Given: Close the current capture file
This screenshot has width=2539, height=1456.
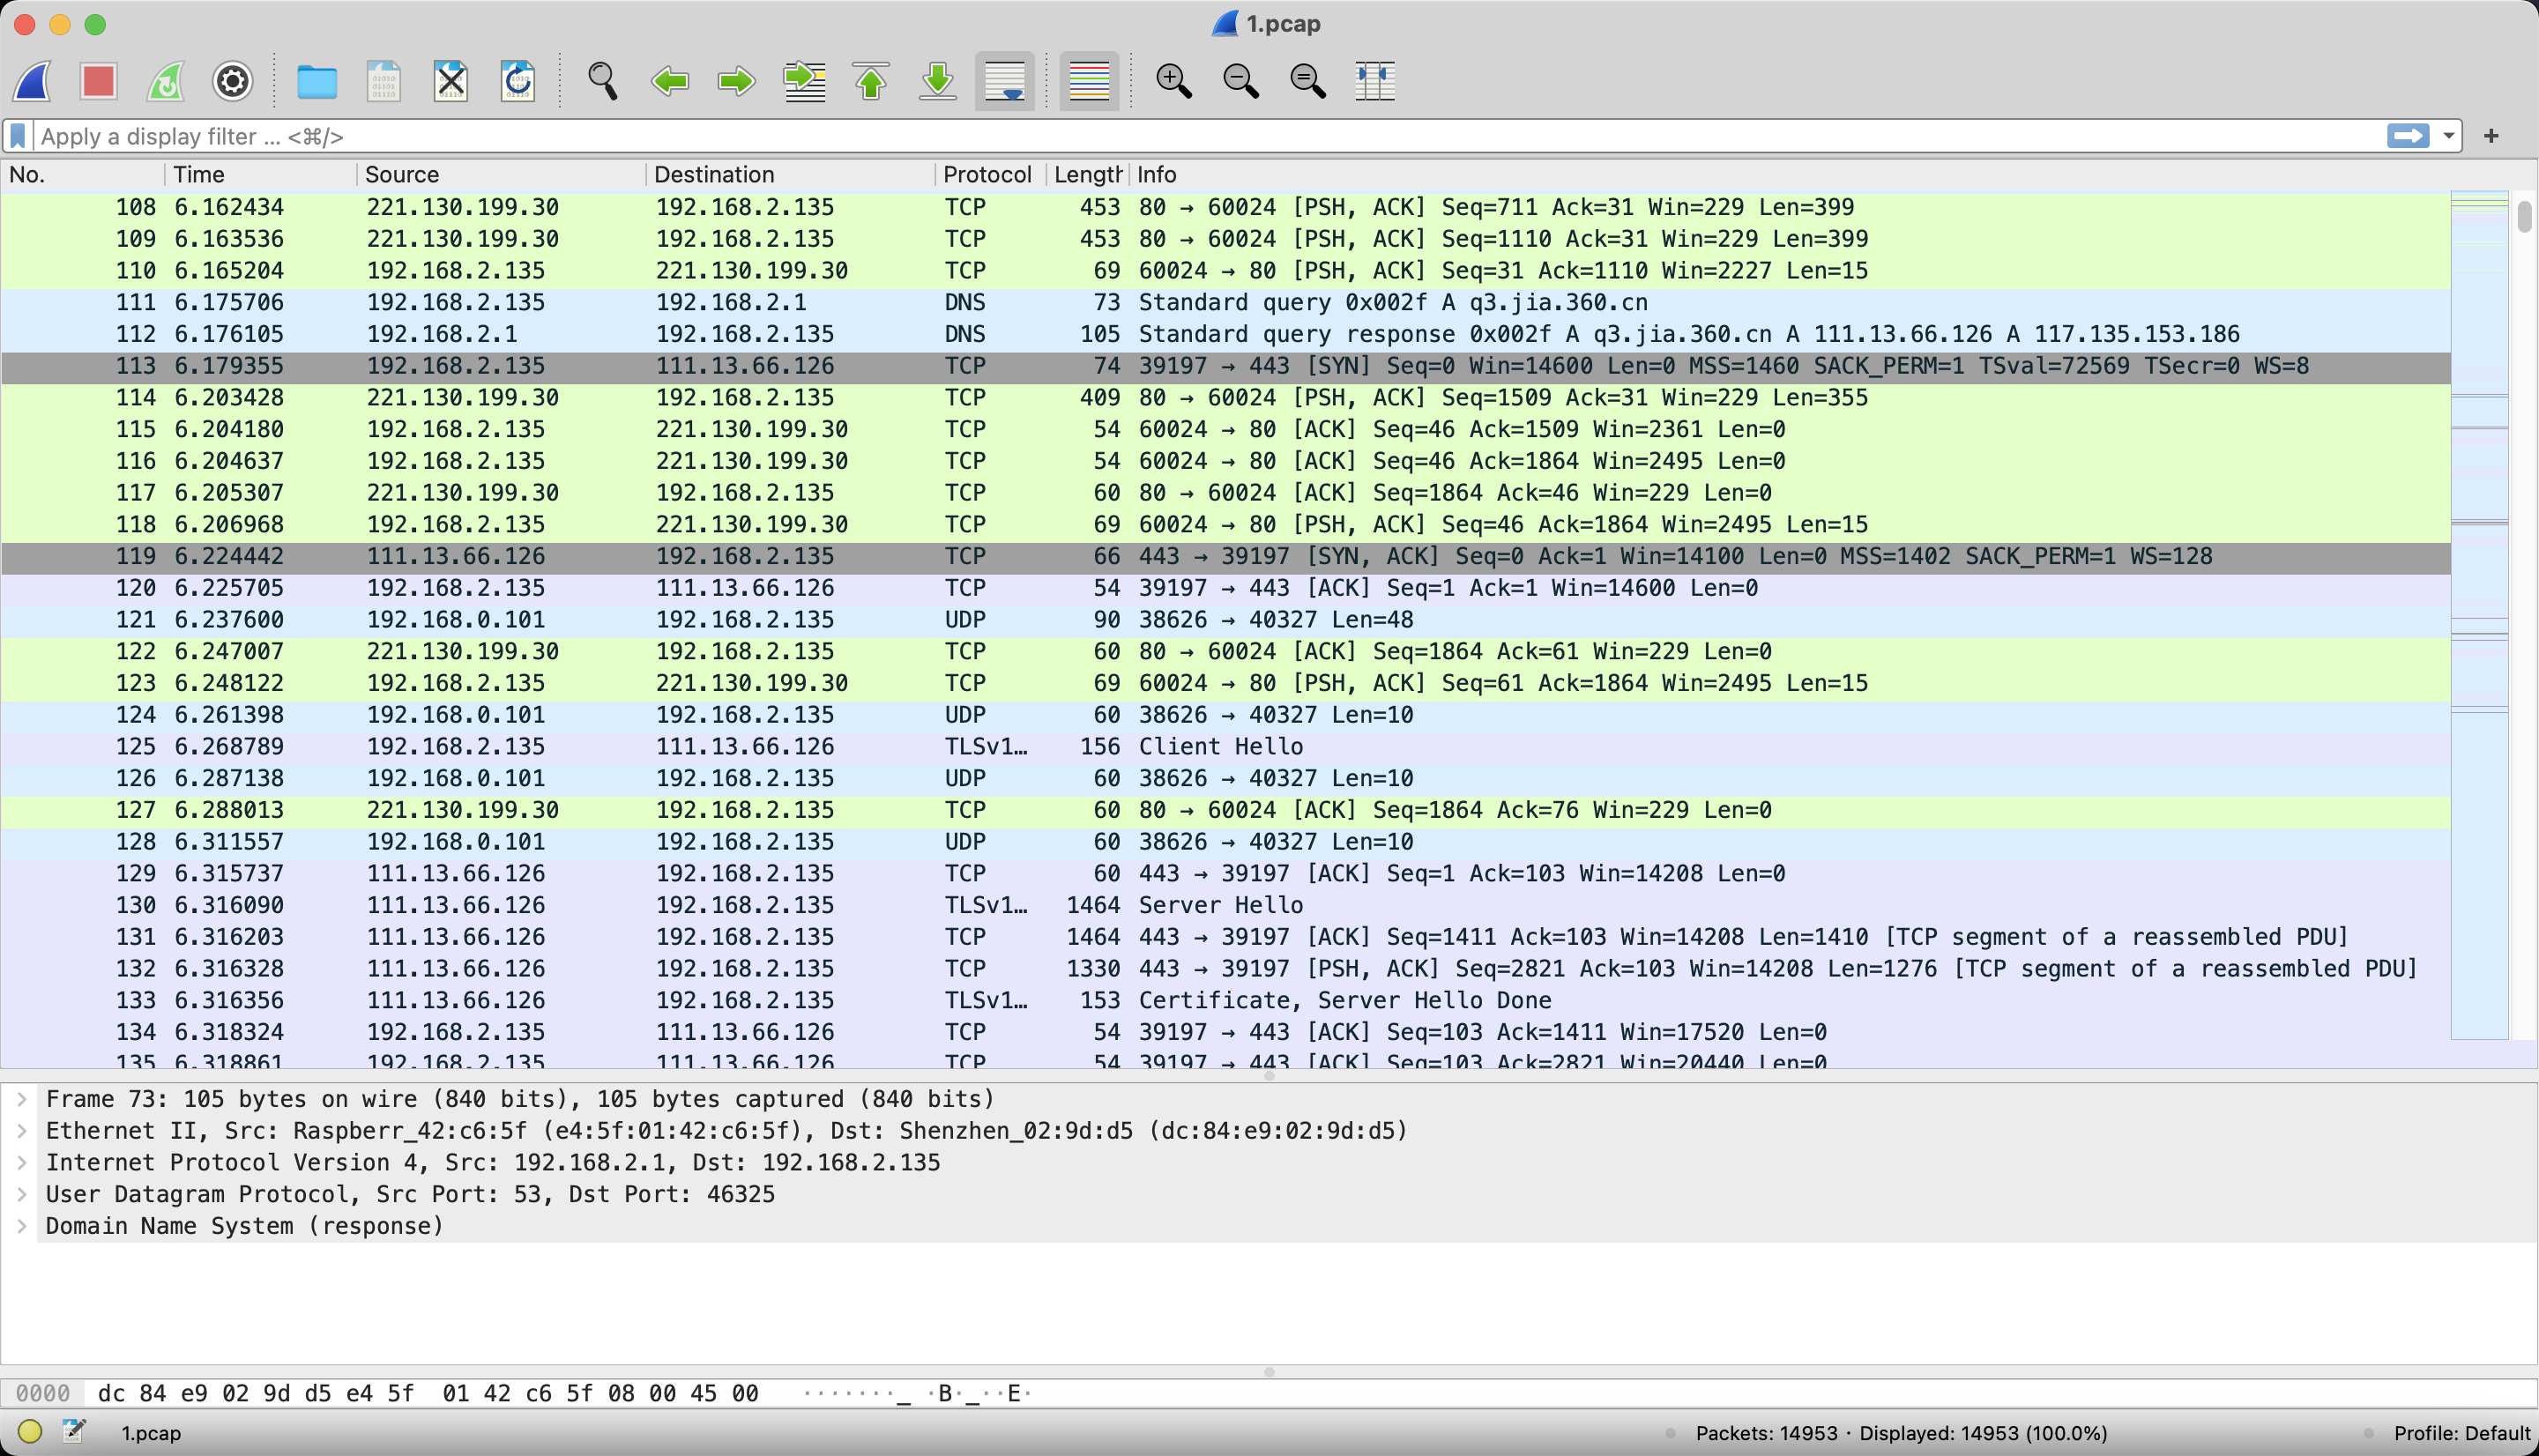Looking at the screenshot, I should 451,81.
